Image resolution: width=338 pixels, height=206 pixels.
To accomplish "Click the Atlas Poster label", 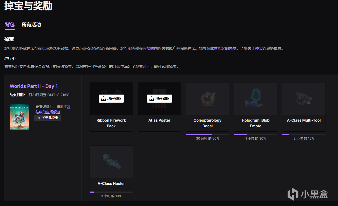I will click(159, 120).
